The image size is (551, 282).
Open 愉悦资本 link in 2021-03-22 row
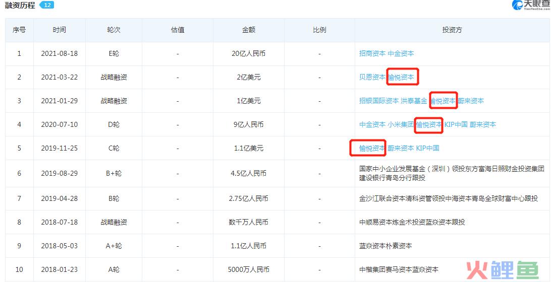coord(401,77)
